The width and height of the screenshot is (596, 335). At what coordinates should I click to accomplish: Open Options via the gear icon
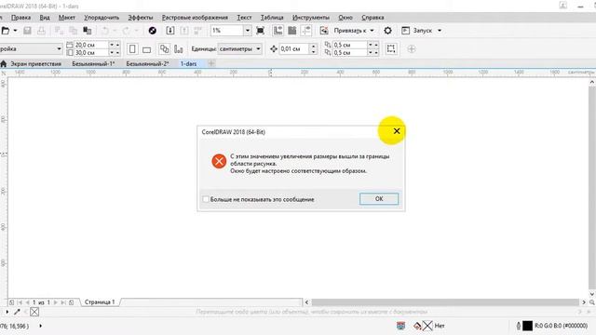tap(387, 31)
